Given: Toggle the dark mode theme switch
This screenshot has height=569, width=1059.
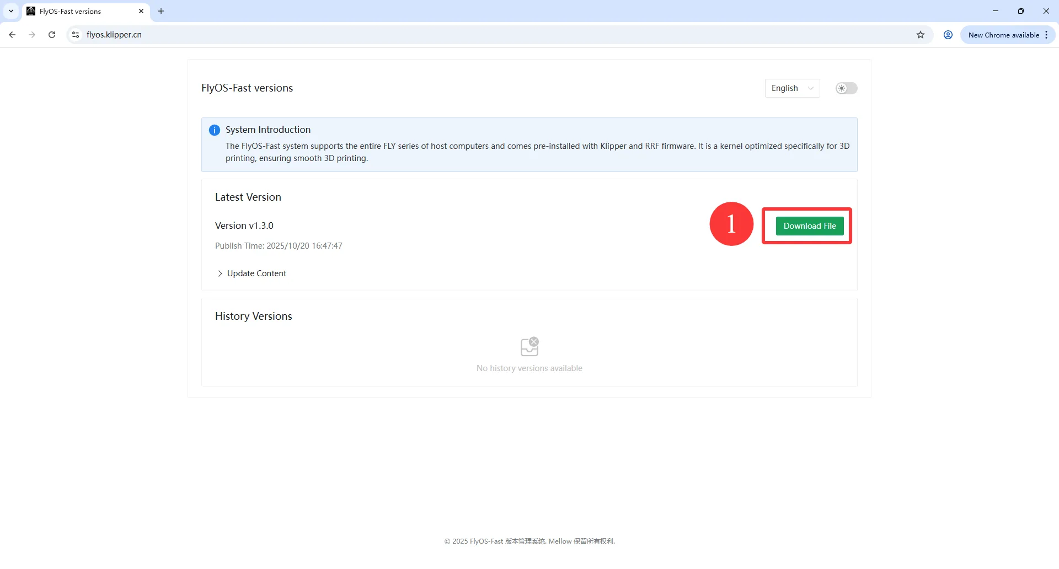Looking at the screenshot, I should (846, 88).
